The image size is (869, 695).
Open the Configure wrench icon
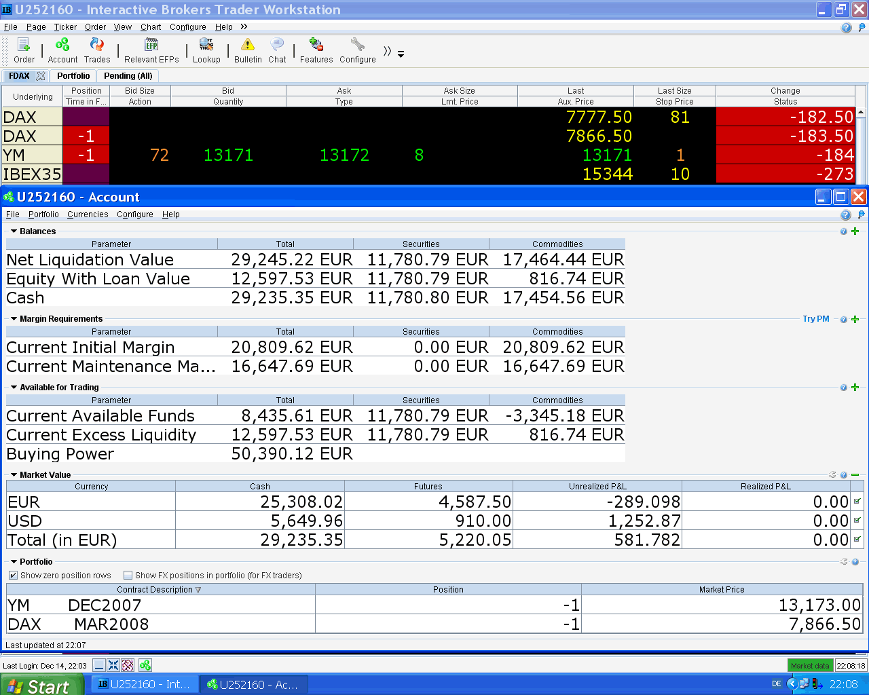pos(357,45)
